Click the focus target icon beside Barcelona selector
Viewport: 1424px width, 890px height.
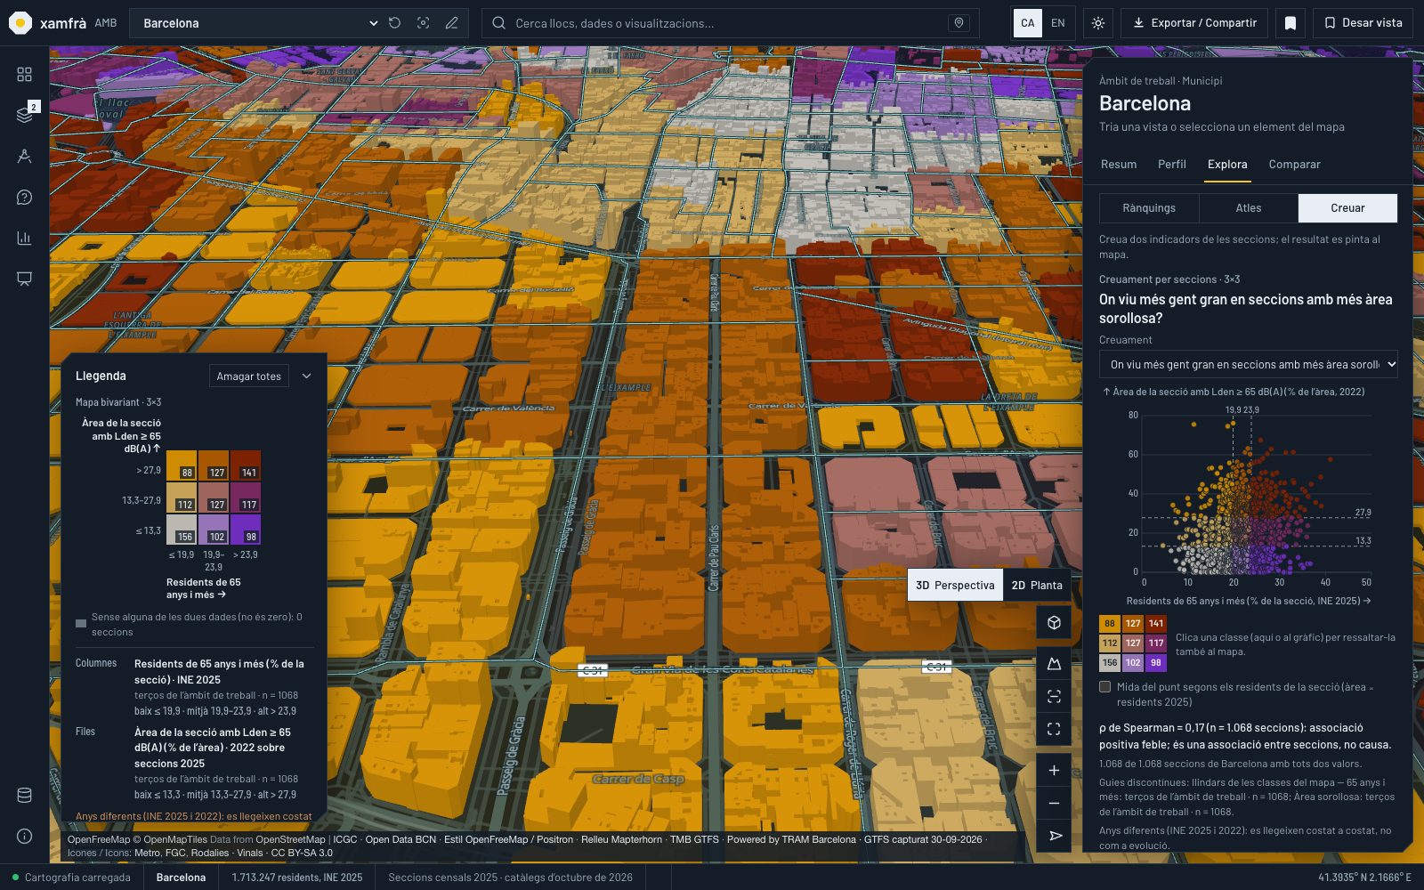tap(424, 23)
